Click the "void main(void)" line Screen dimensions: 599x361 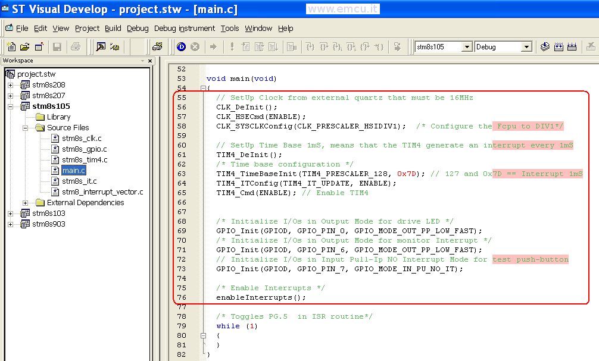241,79
